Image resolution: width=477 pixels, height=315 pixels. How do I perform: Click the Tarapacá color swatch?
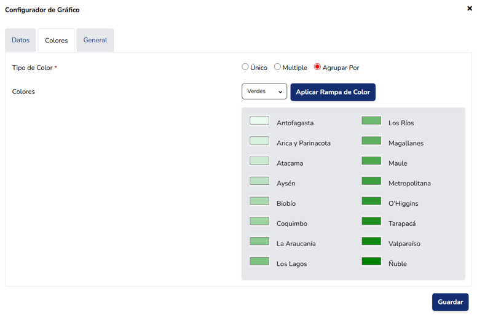(371, 221)
